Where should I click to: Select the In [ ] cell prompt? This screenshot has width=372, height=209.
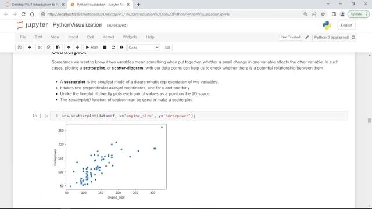(x=40, y=116)
